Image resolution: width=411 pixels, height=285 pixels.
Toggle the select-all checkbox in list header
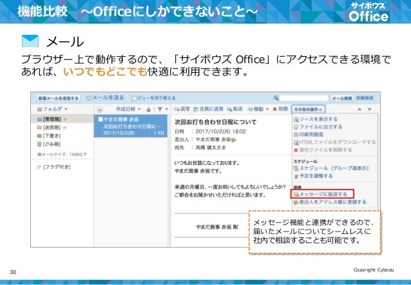pos(100,110)
